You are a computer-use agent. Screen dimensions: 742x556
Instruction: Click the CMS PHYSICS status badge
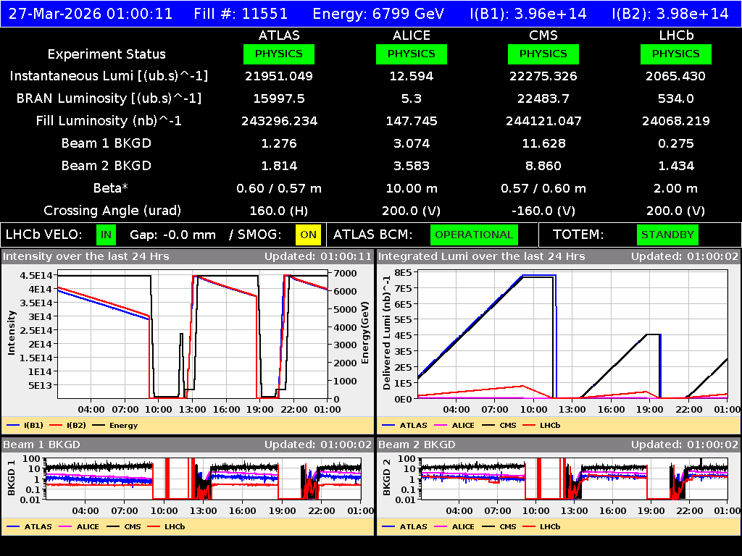coord(543,54)
